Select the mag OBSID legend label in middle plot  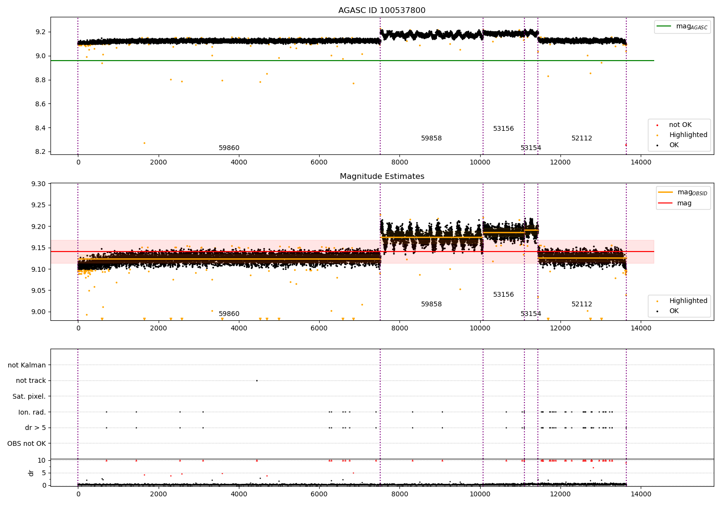(x=692, y=192)
